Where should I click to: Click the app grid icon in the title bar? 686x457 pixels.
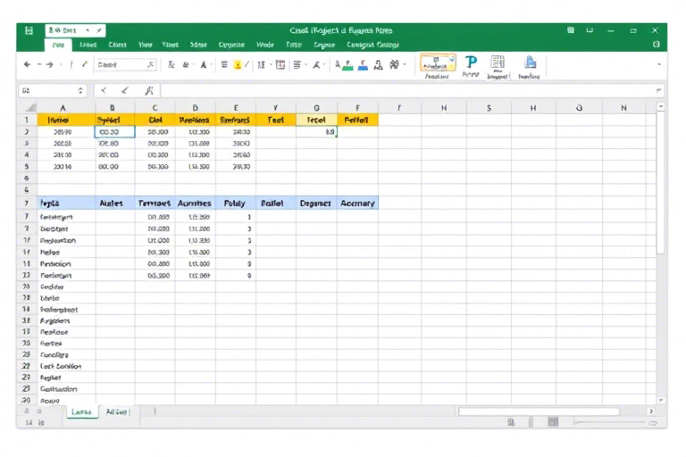(x=29, y=30)
